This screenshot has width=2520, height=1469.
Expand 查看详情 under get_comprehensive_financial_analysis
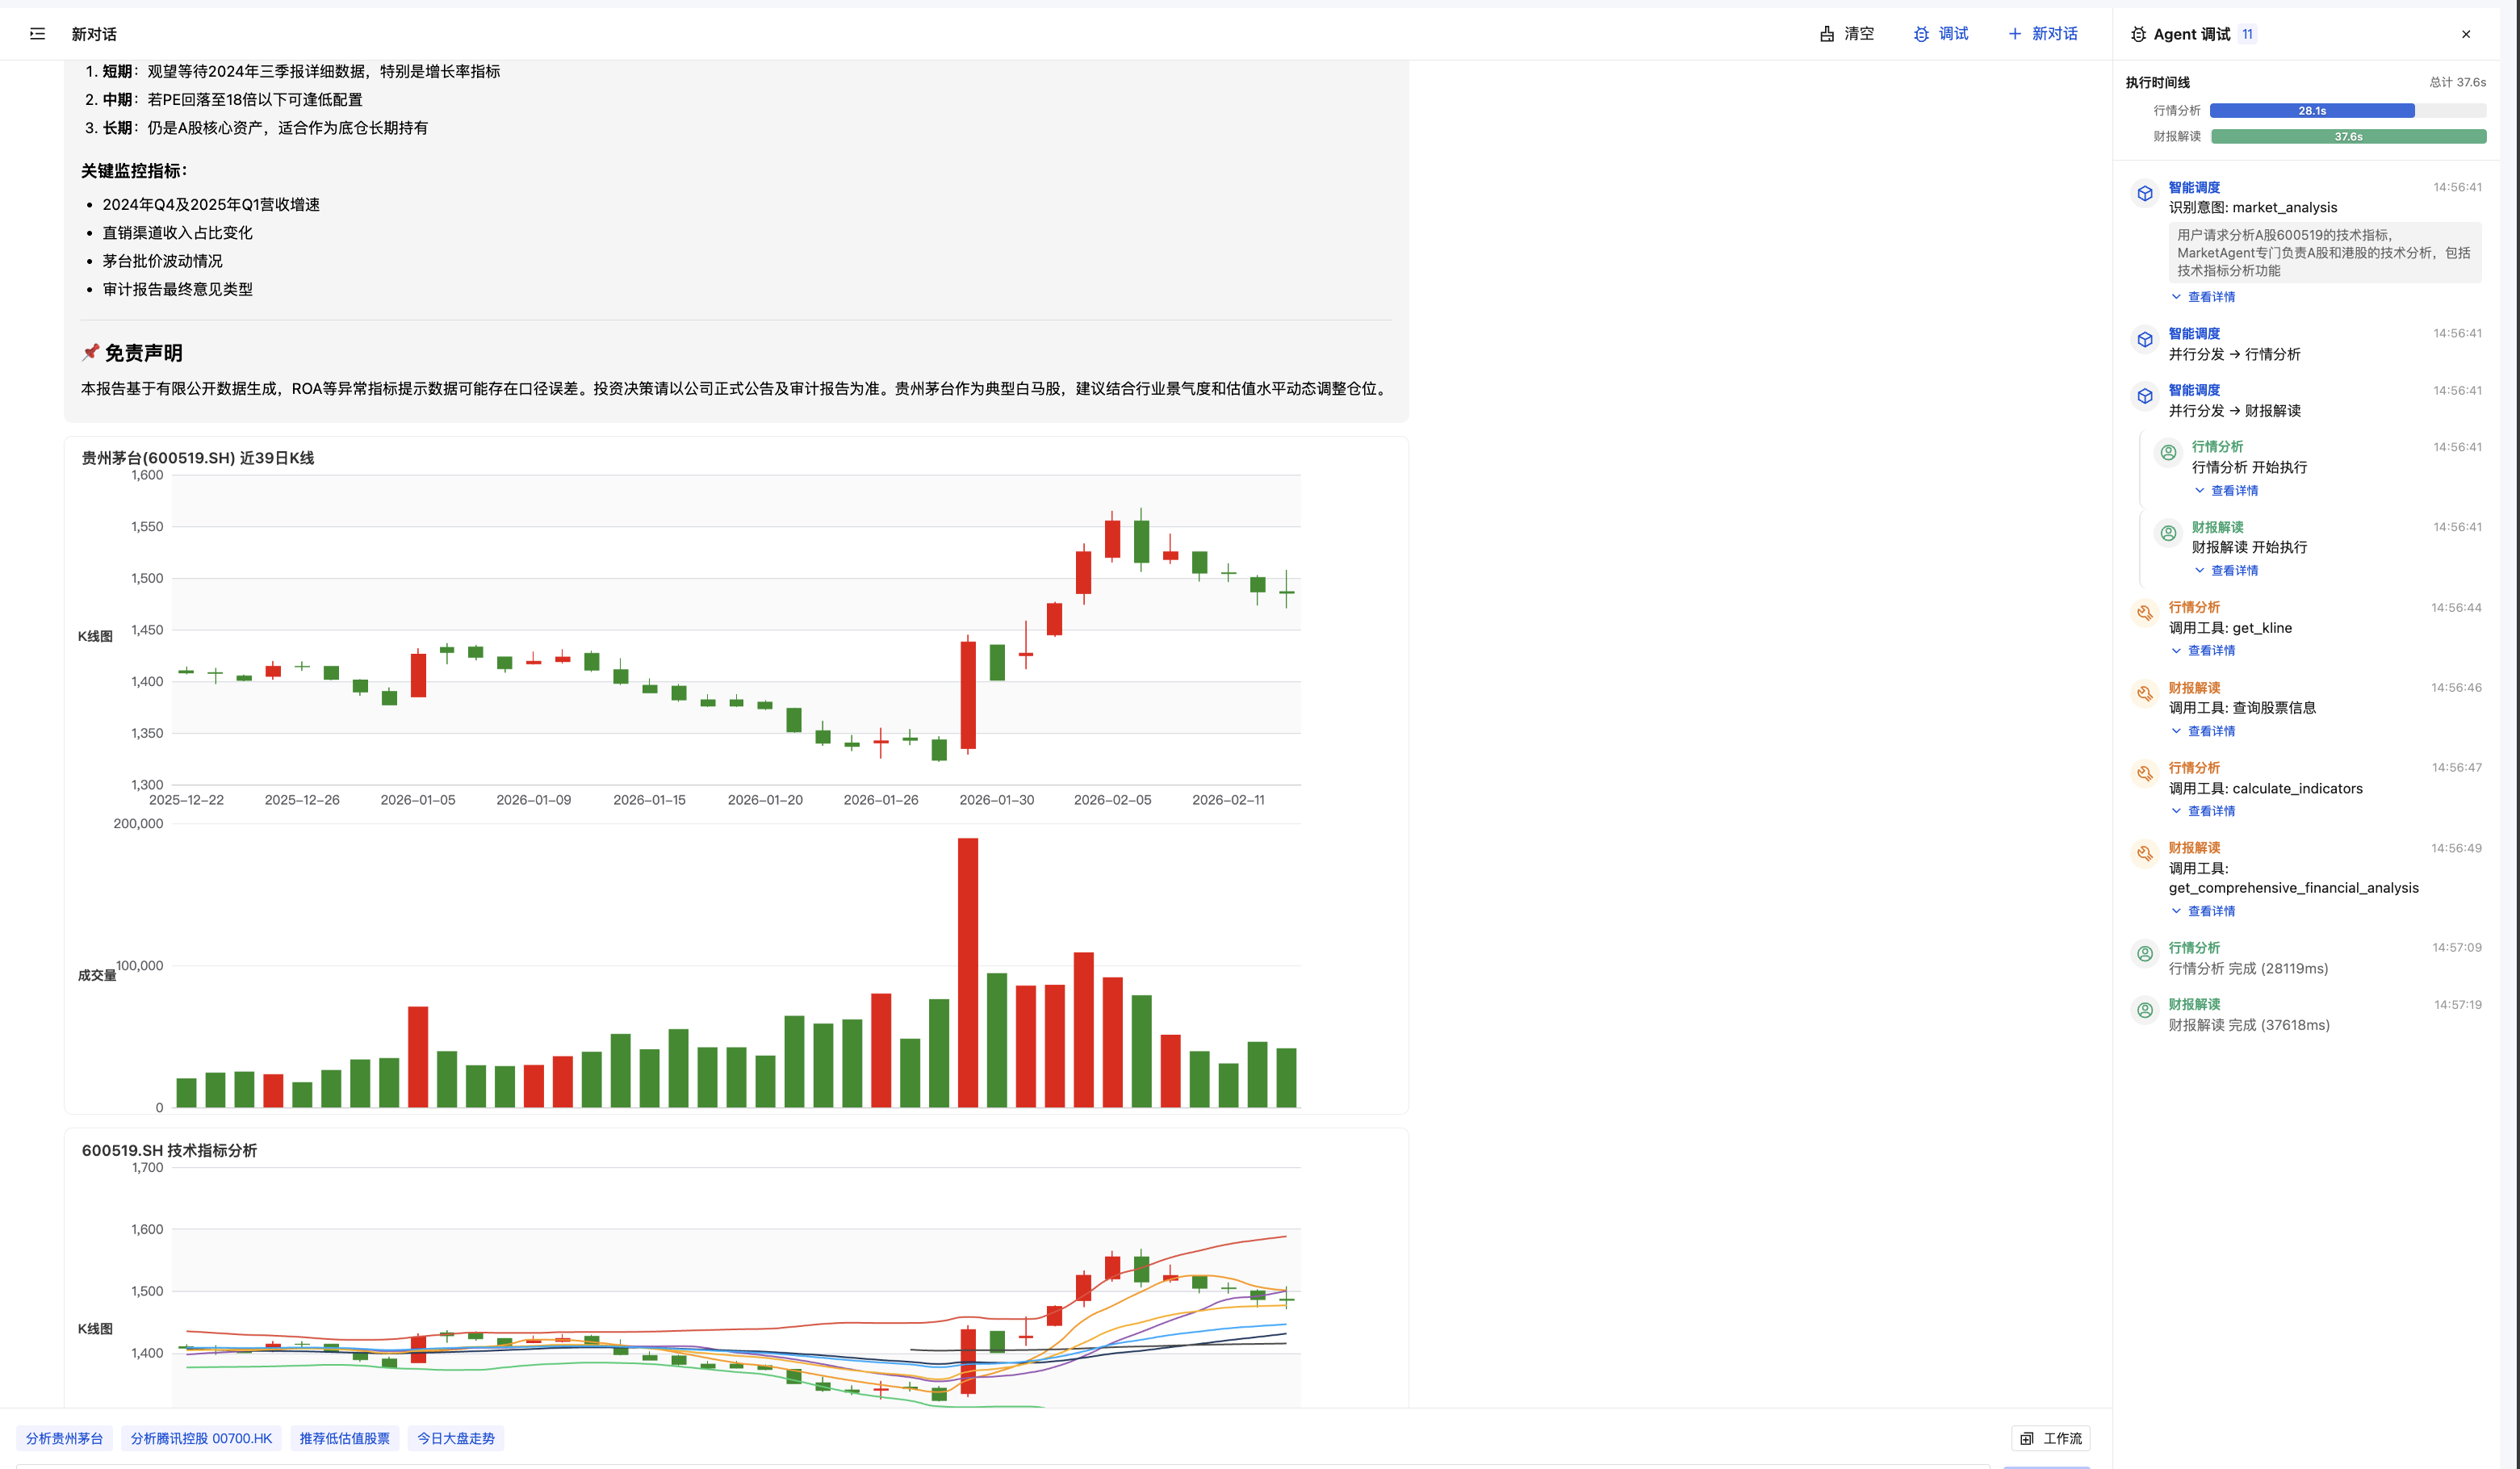[x=2203, y=911]
